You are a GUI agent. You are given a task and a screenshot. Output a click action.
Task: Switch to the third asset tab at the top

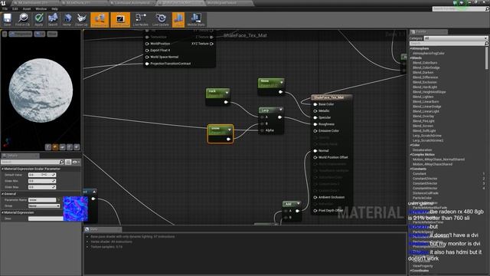[132, 3]
